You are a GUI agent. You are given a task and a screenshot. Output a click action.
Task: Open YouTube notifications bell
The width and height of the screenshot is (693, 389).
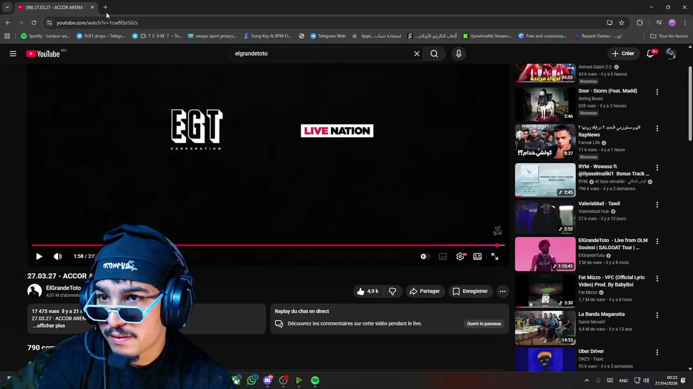click(x=651, y=53)
